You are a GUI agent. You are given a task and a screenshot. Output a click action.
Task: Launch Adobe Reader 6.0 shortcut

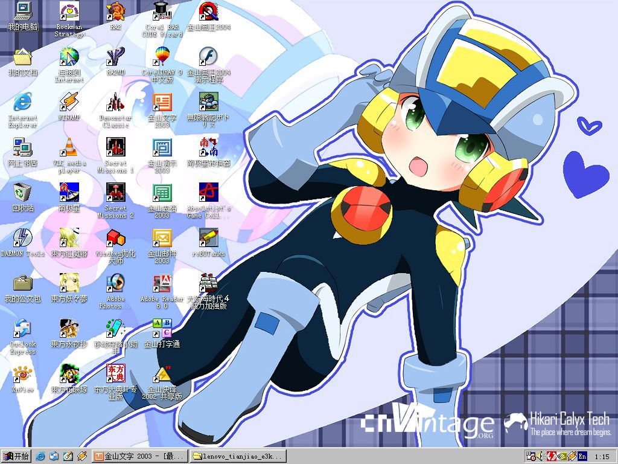point(162,292)
